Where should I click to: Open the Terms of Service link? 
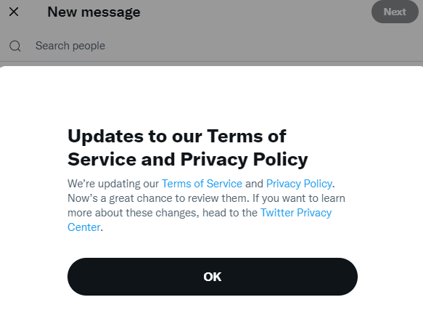(x=202, y=184)
